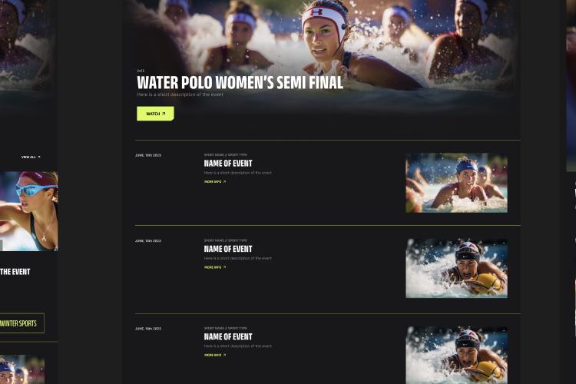Open left card image with blue sunglasses athlete
The width and height of the screenshot is (576, 384).
[28, 211]
